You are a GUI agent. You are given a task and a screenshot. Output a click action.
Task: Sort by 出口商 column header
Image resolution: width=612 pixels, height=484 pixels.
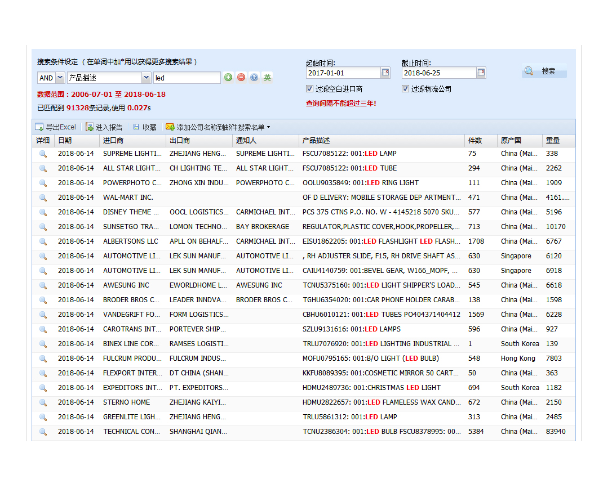click(x=199, y=141)
